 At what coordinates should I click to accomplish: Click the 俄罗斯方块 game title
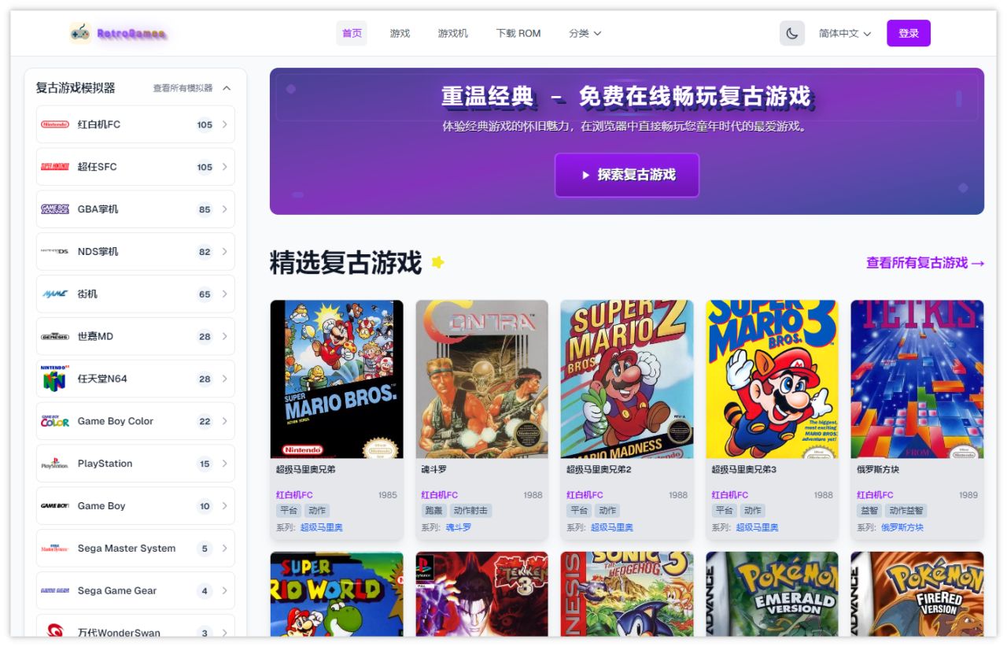878,470
